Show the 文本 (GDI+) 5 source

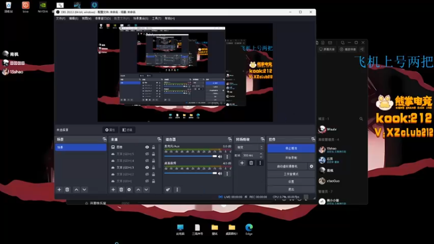147,154
